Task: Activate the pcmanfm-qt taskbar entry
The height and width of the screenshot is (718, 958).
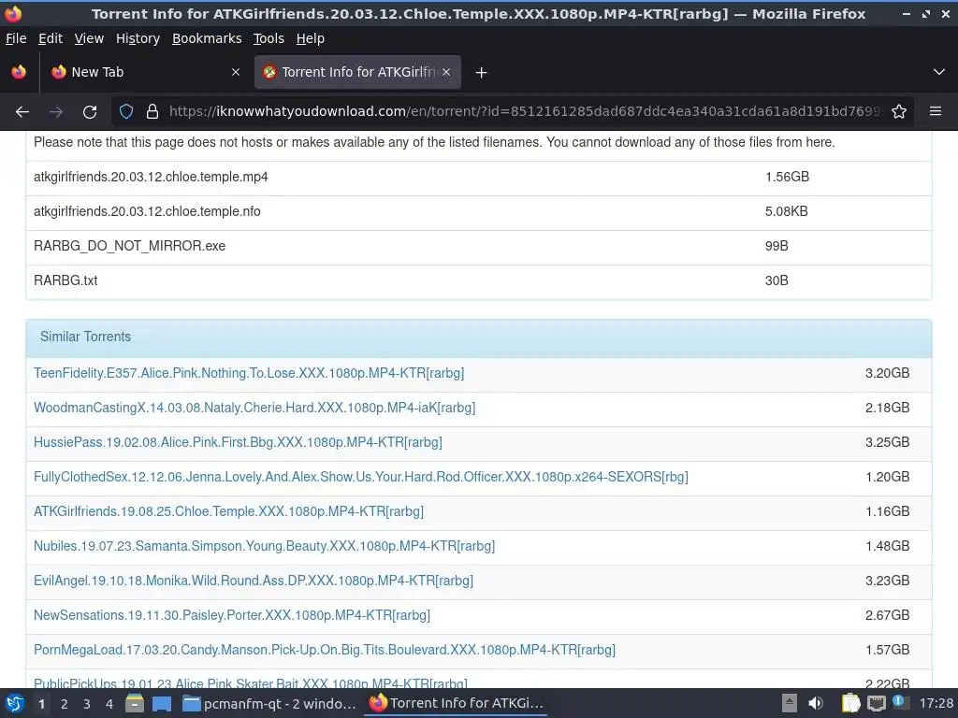Action: click(x=269, y=704)
